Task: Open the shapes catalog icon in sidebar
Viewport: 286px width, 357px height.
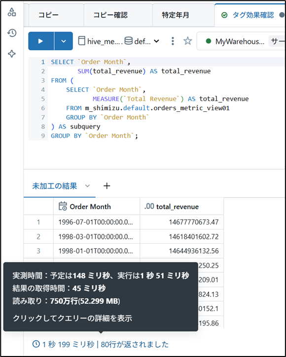Action: coord(12,12)
